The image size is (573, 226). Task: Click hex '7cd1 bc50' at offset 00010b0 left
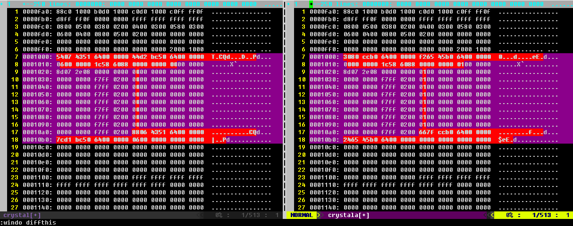click(x=73, y=140)
